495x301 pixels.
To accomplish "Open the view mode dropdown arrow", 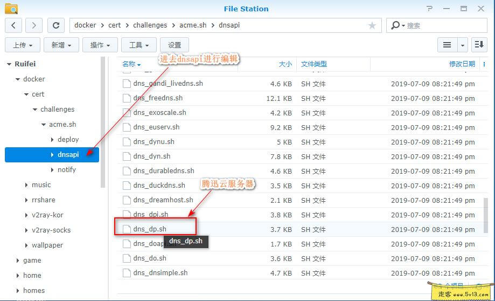I will 462,45.
